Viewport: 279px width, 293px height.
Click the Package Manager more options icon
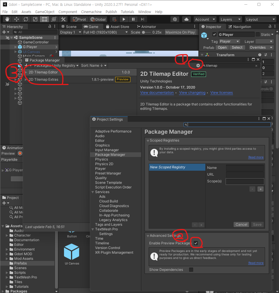248,59
